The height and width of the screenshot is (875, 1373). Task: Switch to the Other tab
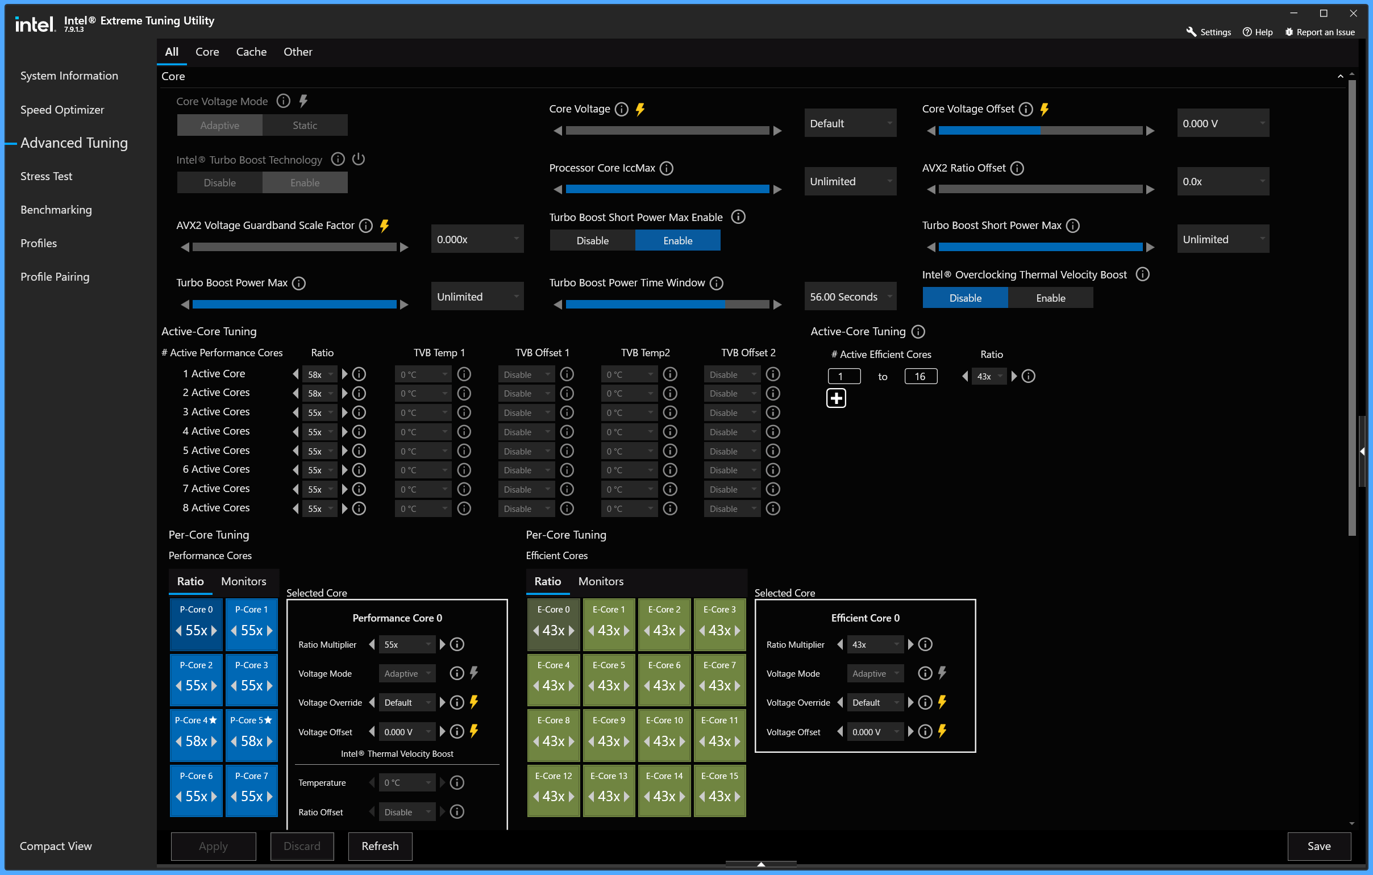click(298, 52)
